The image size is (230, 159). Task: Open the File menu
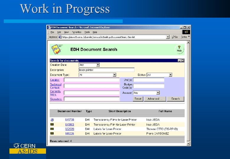pyautogui.click(x=52, y=32)
